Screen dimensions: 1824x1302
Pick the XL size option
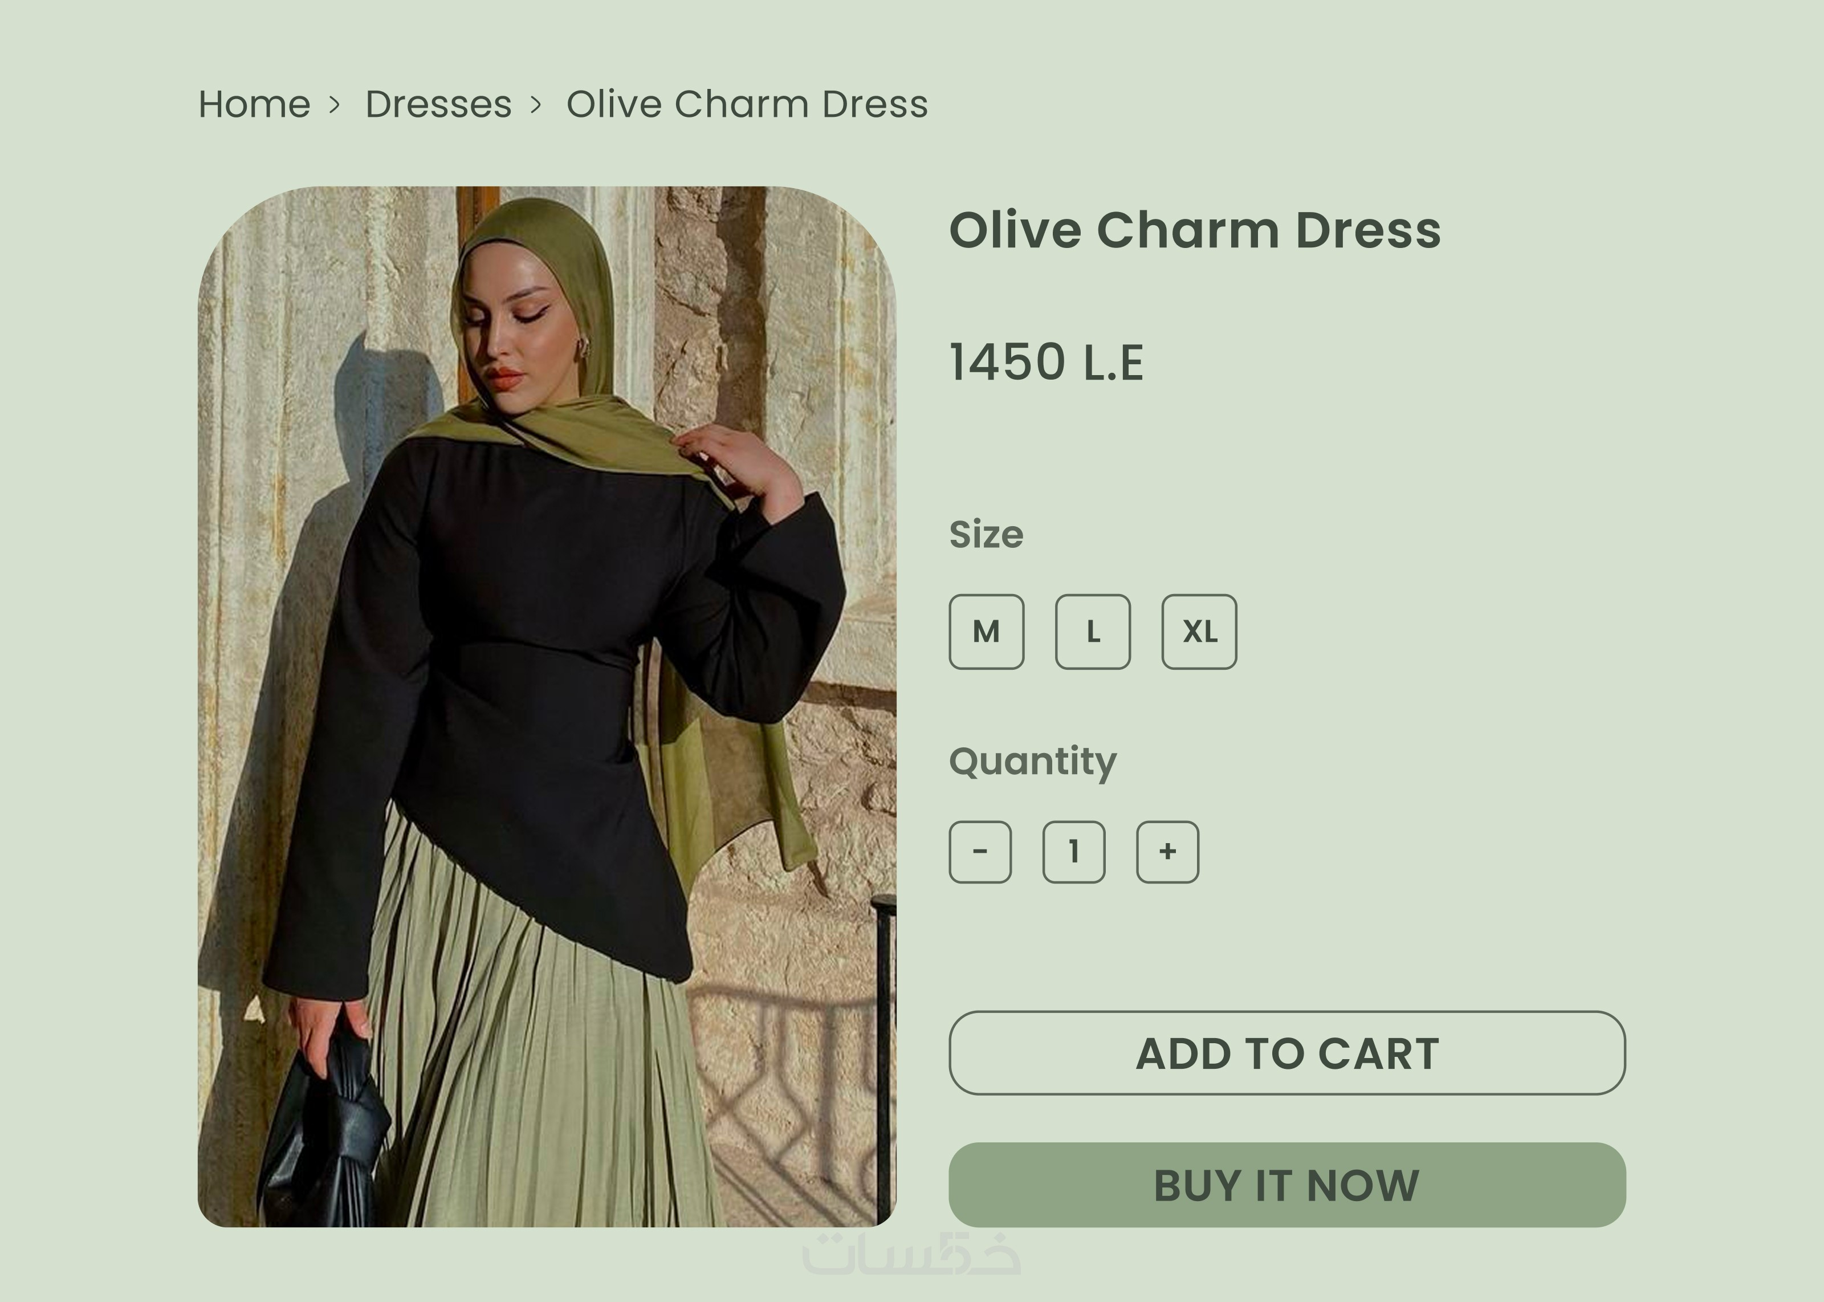coord(1199,632)
